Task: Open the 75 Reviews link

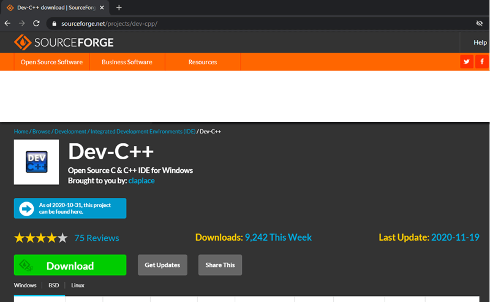Action: coord(97,238)
